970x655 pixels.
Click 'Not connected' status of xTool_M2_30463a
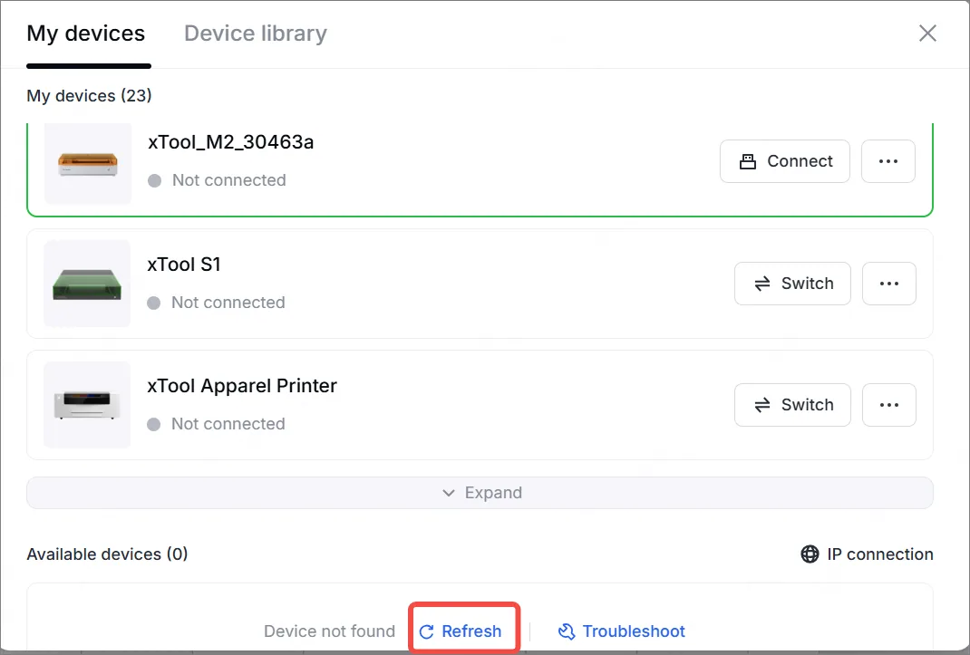point(228,180)
